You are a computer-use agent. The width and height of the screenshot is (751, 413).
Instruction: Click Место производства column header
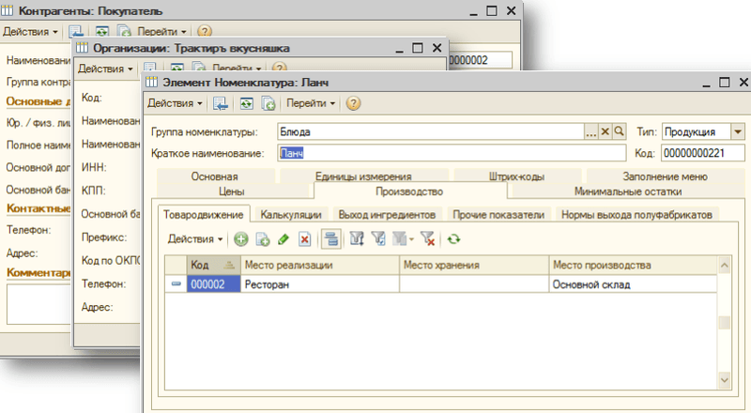pyautogui.click(x=633, y=265)
